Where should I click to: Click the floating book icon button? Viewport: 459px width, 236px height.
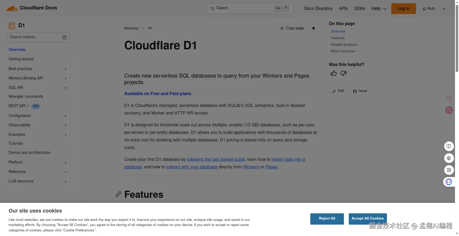click(449, 146)
